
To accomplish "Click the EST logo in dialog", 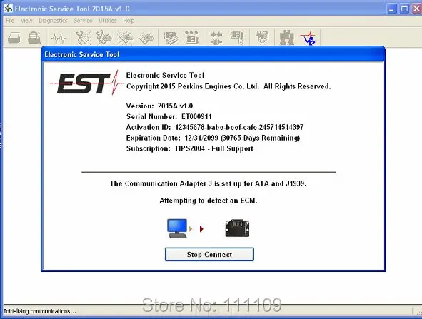I will coord(86,83).
